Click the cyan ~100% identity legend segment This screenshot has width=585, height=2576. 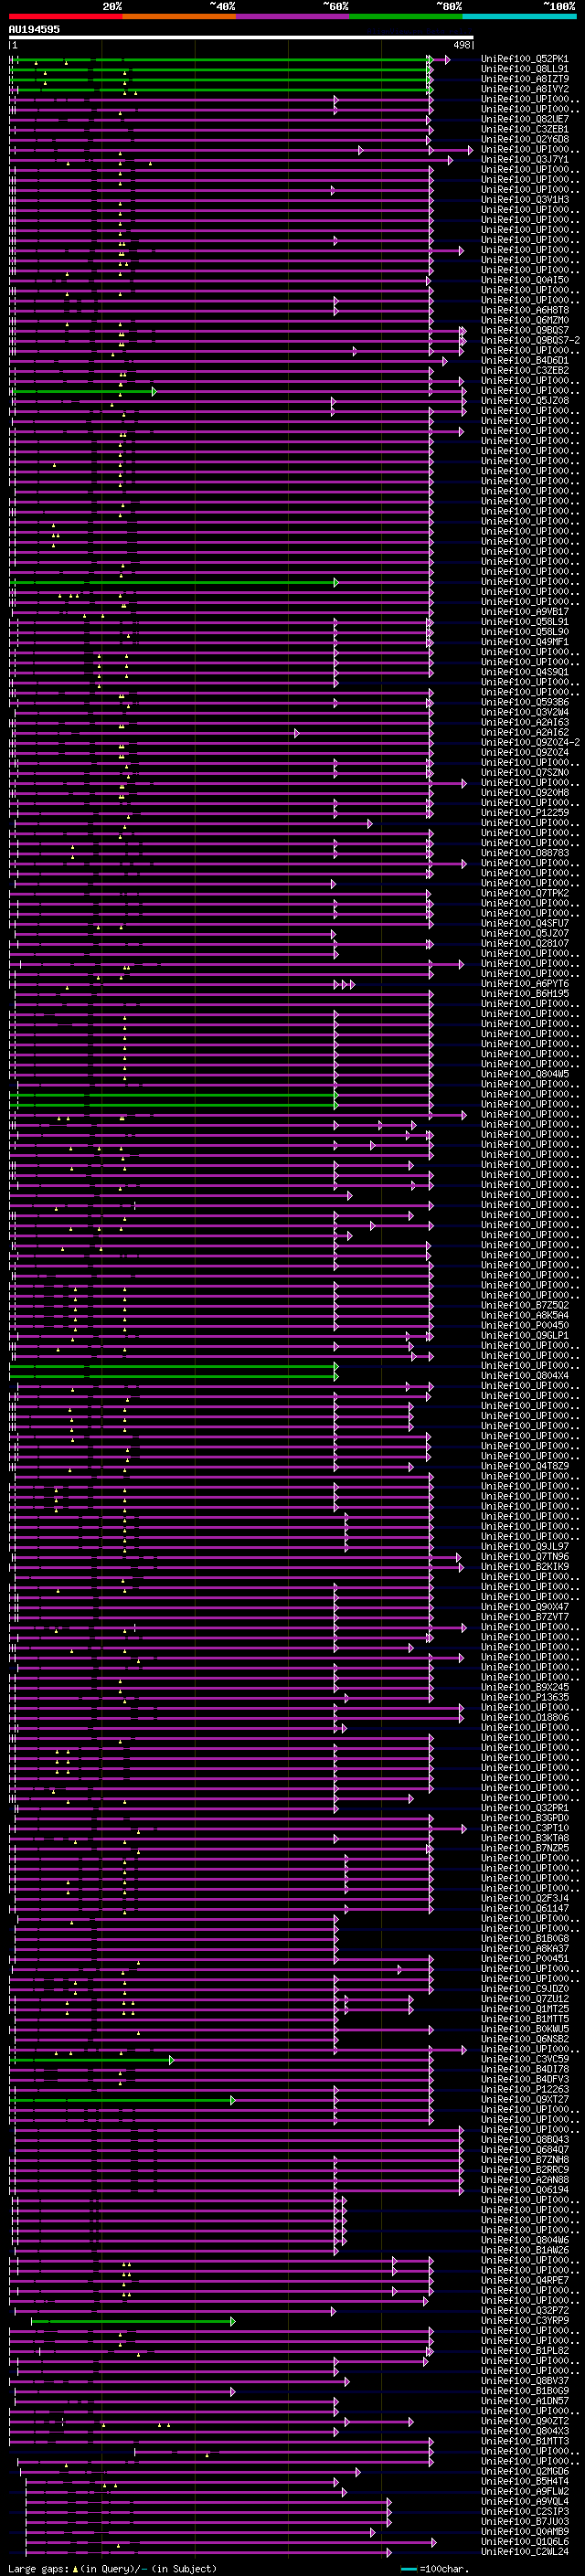pos(519,16)
